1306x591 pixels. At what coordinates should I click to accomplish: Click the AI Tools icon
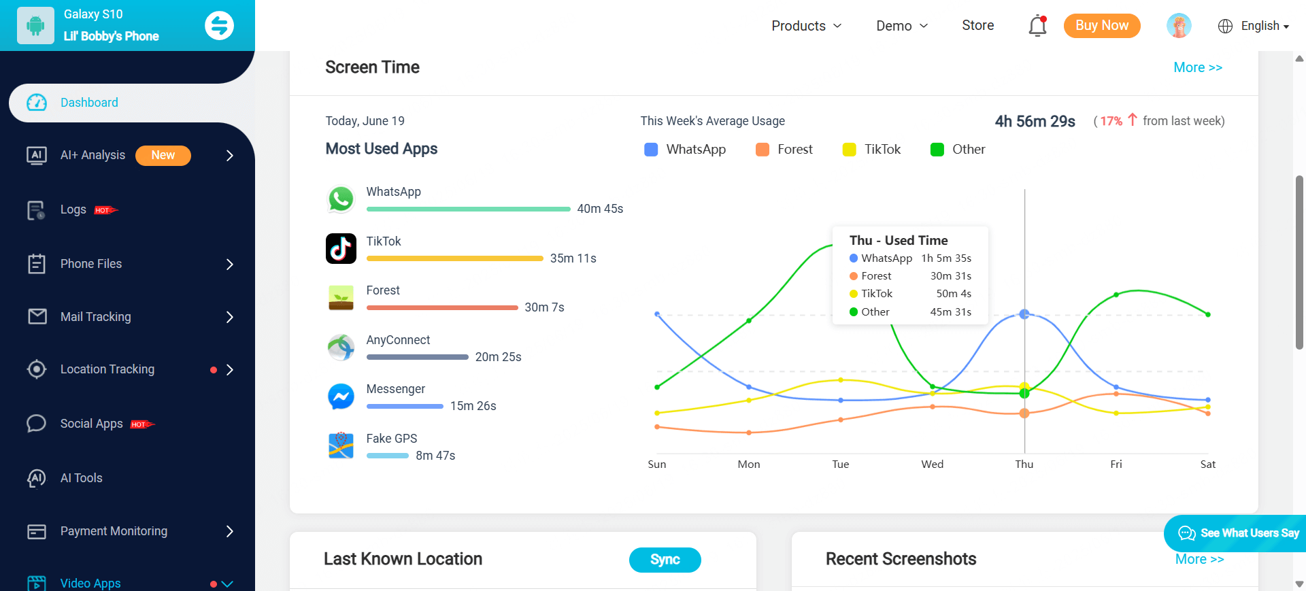37,478
